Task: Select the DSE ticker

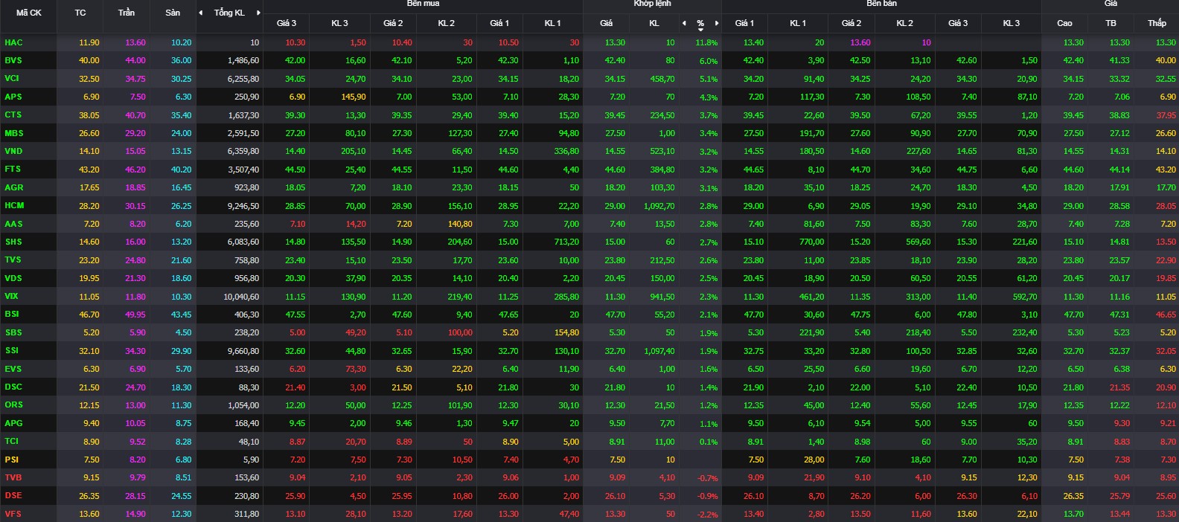Action: [13, 495]
